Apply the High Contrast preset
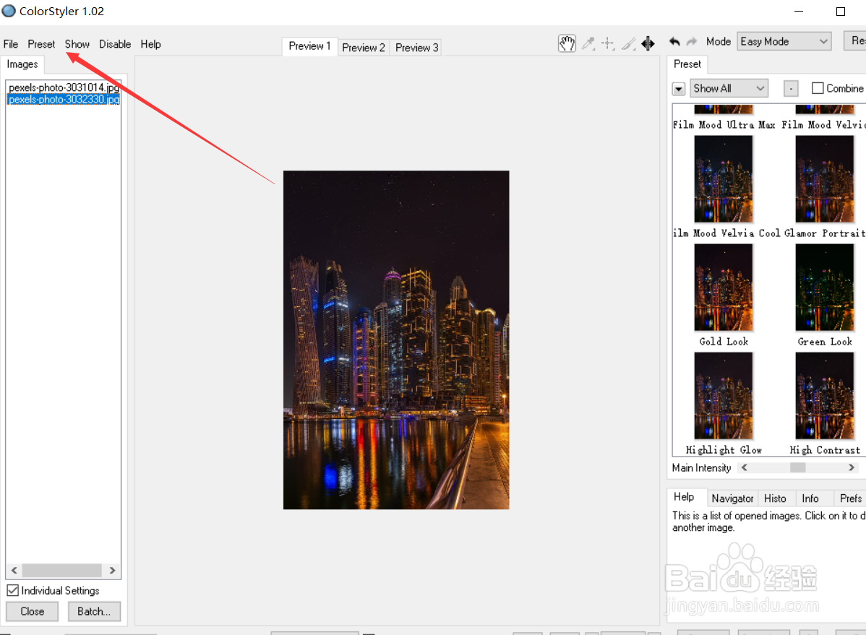This screenshot has height=635, width=866. coord(825,396)
